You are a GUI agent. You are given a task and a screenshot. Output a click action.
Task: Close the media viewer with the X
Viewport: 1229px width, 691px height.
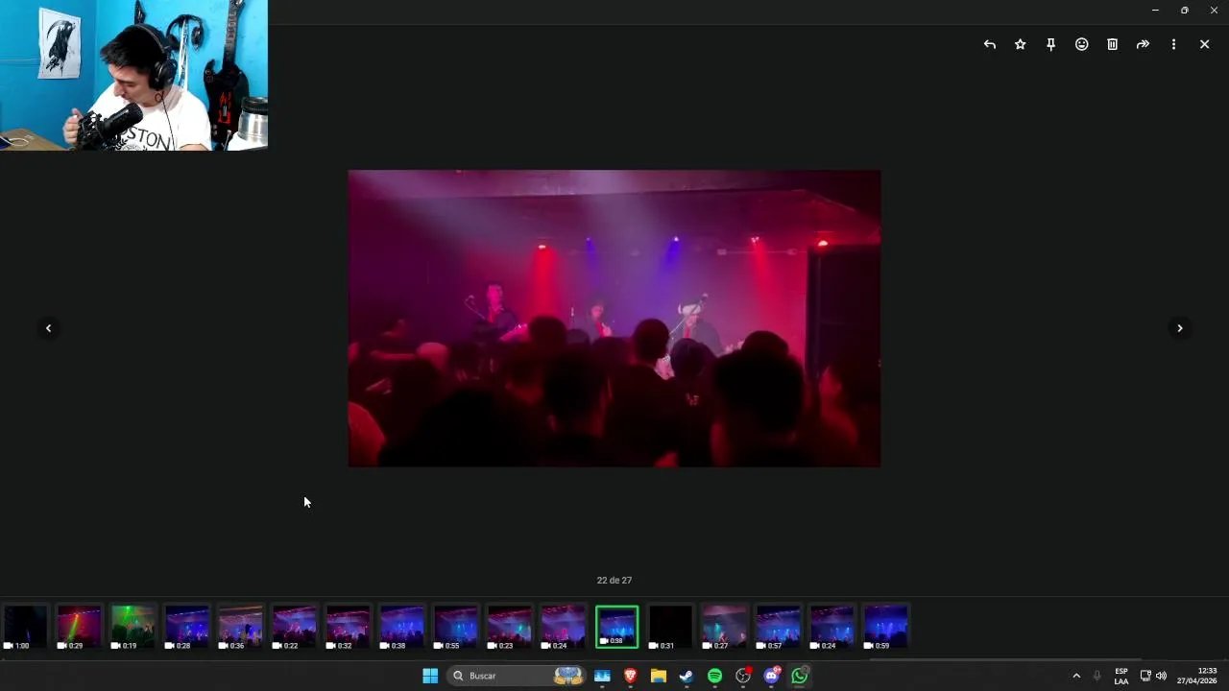[x=1204, y=44]
